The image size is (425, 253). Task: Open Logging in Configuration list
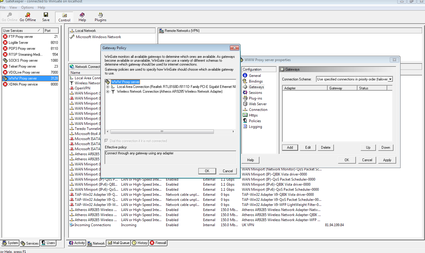[x=255, y=127]
